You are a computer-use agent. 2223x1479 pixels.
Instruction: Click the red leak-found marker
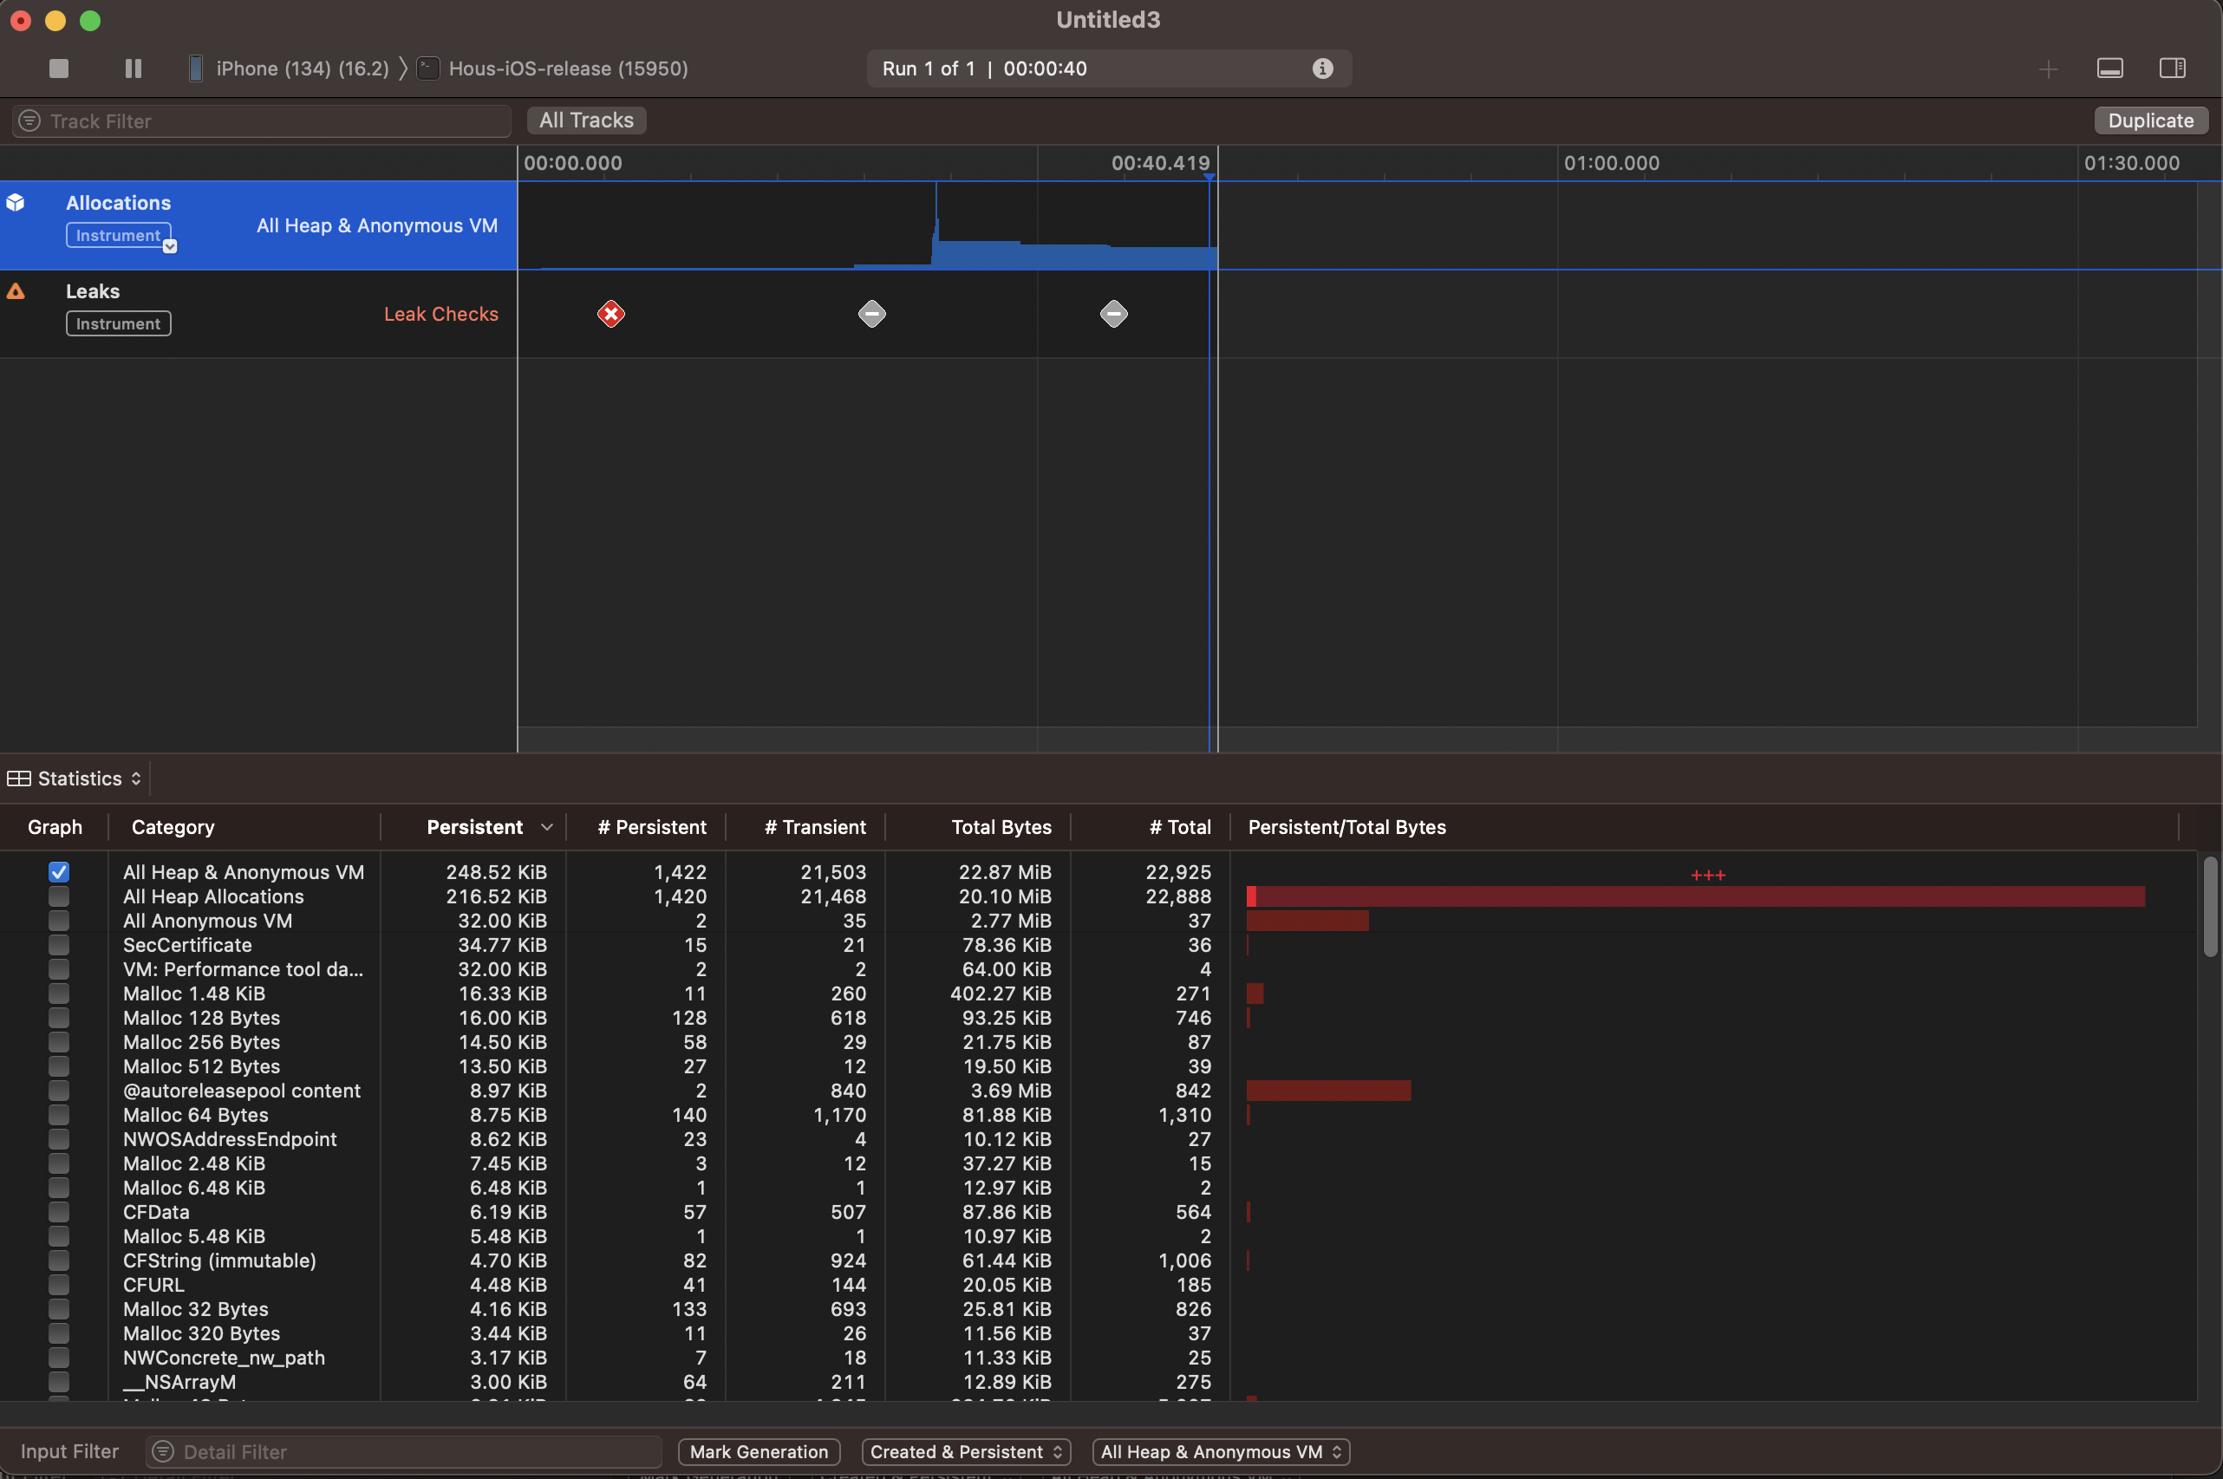click(x=611, y=314)
